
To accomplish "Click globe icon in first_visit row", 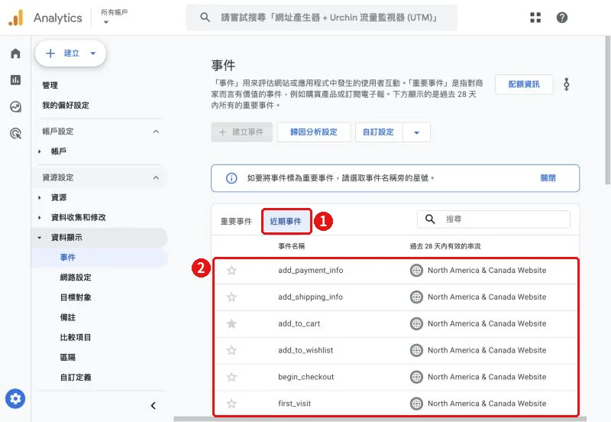I will click(x=416, y=404).
